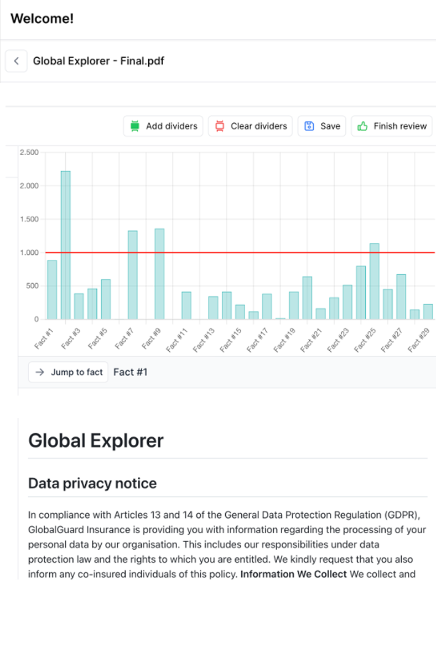
Task: Select the Fact #5 bar in chart
Action: click(x=106, y=300)
